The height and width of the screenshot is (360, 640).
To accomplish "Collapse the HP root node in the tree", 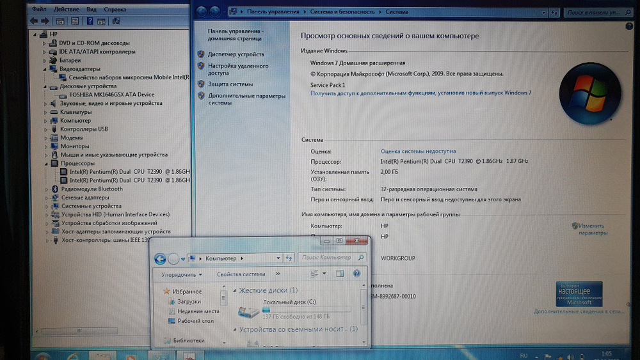I will pos(35,35).
